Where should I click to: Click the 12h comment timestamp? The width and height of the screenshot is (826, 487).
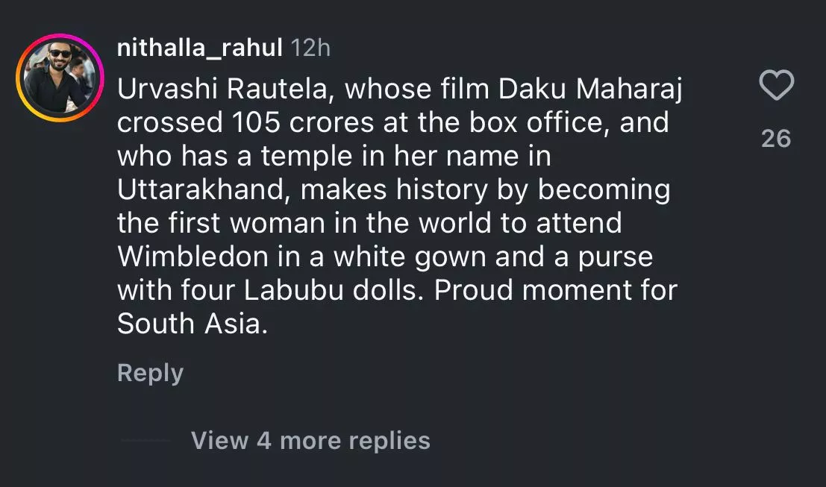[x=310, y=48]
